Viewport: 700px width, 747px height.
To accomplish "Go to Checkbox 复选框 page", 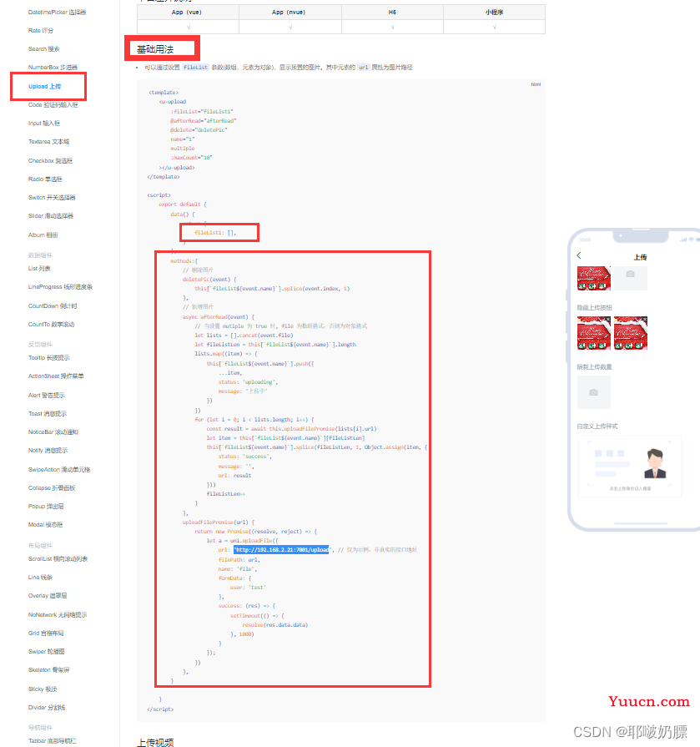I will 50,161.
